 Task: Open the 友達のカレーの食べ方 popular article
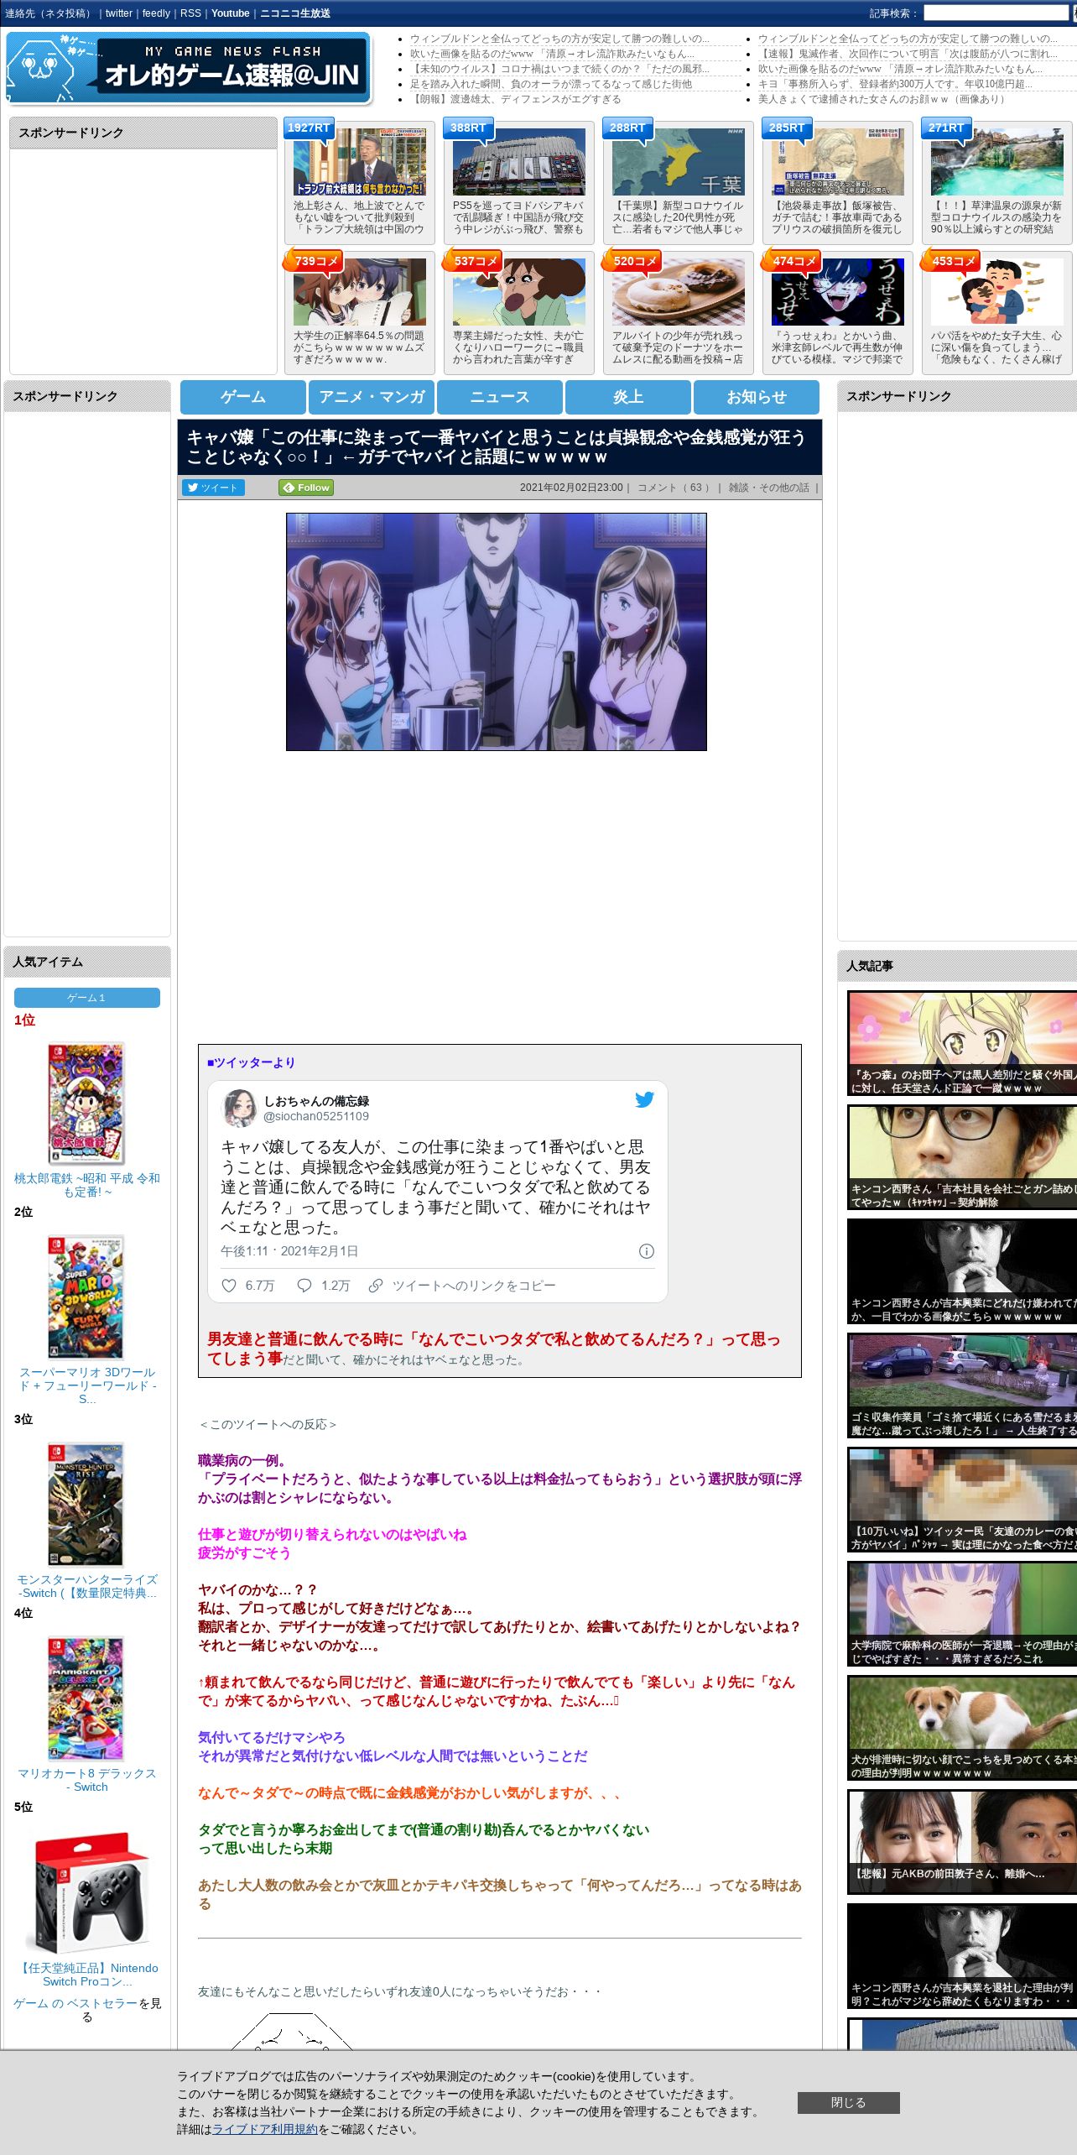pyautogui.click(x=962, y=1500)
